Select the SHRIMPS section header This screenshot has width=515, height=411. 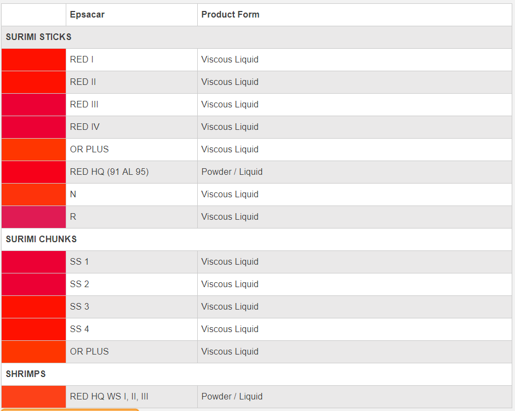(26, 374)
